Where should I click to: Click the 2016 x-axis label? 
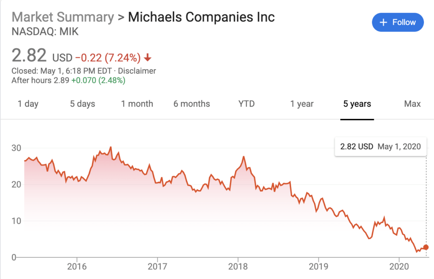pos(77,266)
